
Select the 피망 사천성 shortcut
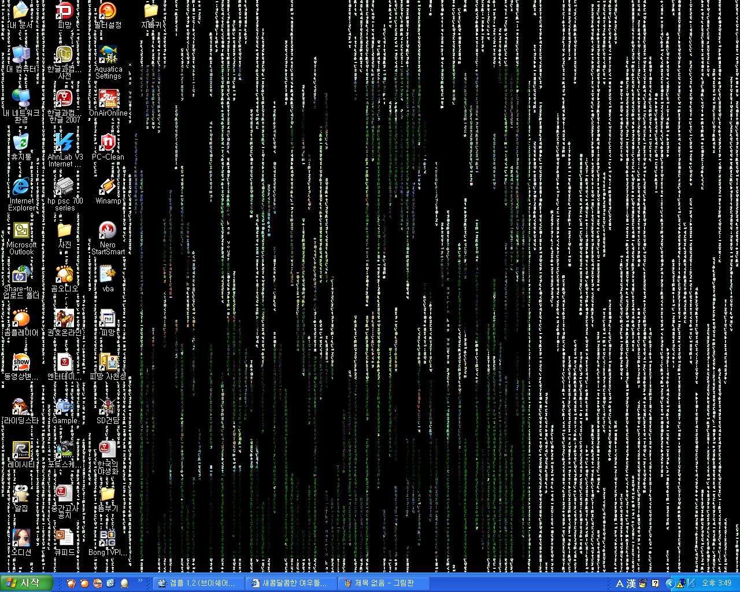[108, 366]
